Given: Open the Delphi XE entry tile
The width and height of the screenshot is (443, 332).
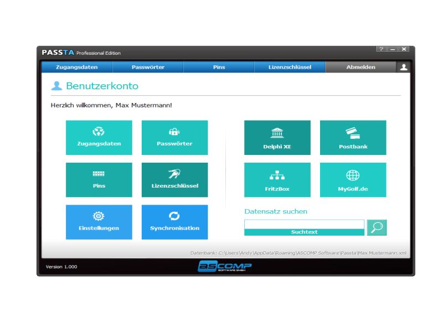Looking at the screenshot, I should click(277, 137).
